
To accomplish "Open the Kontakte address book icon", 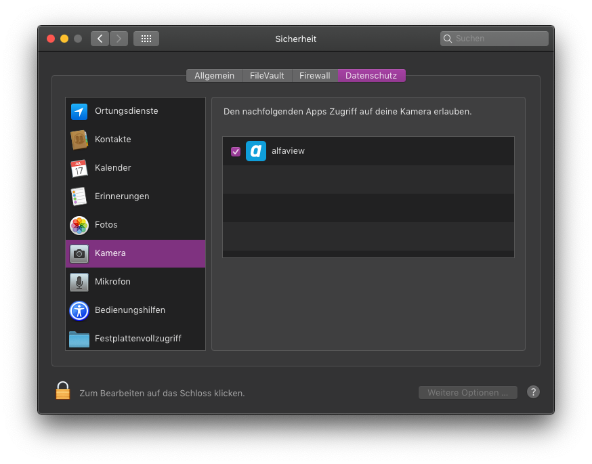I will tap(79, 140).
